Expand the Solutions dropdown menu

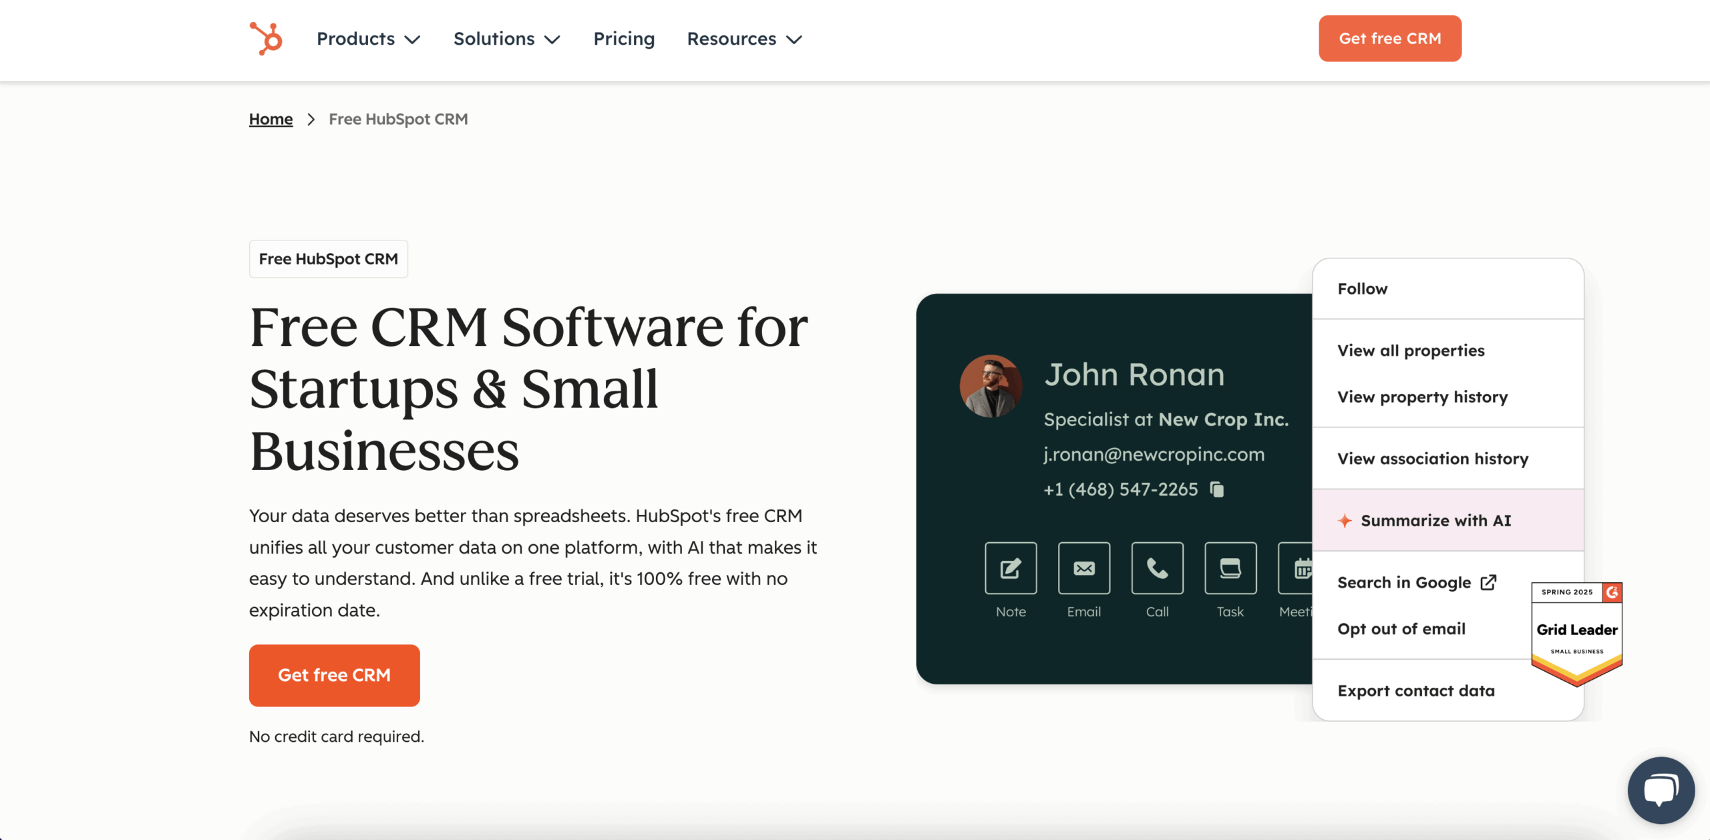(506, 39)
